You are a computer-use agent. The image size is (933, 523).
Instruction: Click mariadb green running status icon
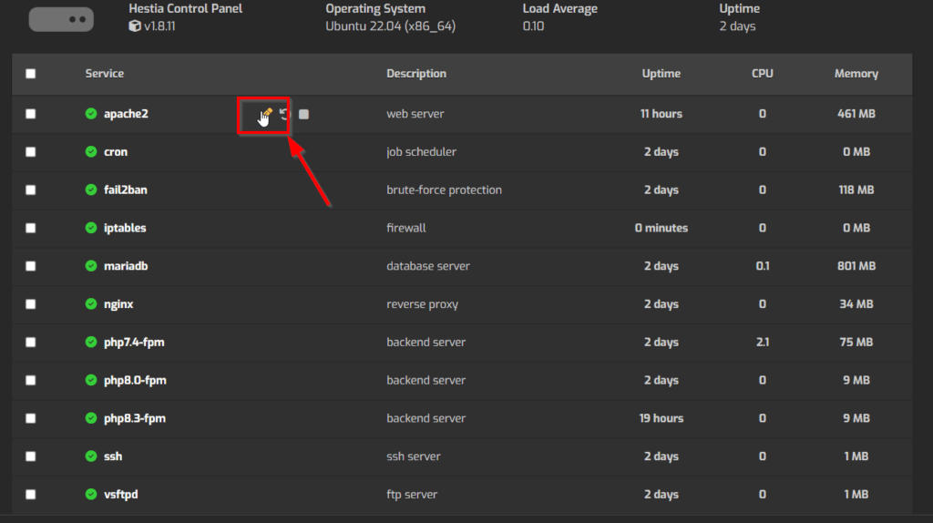coord(91,266)
